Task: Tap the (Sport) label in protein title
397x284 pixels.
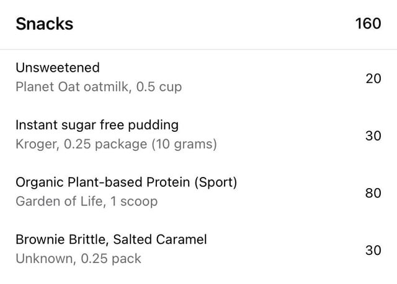Action: tap(216, 183)
